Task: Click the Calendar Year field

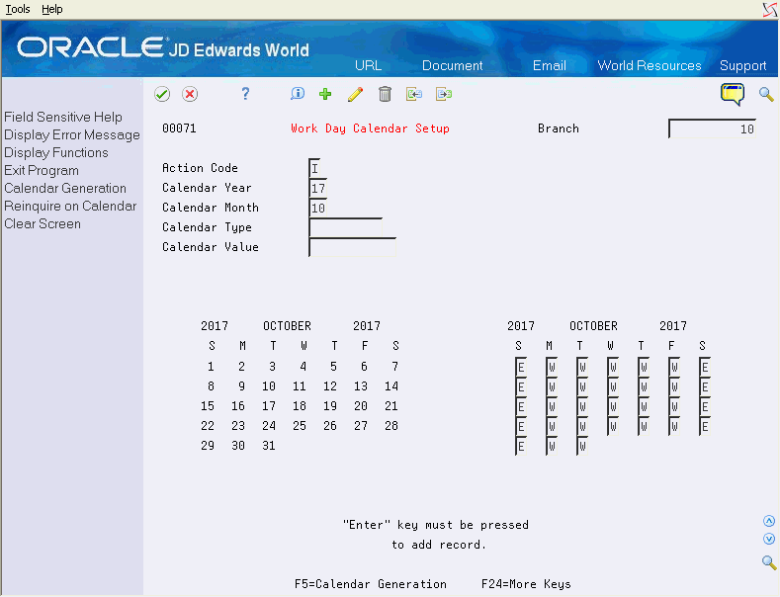Action: [318, 188]
